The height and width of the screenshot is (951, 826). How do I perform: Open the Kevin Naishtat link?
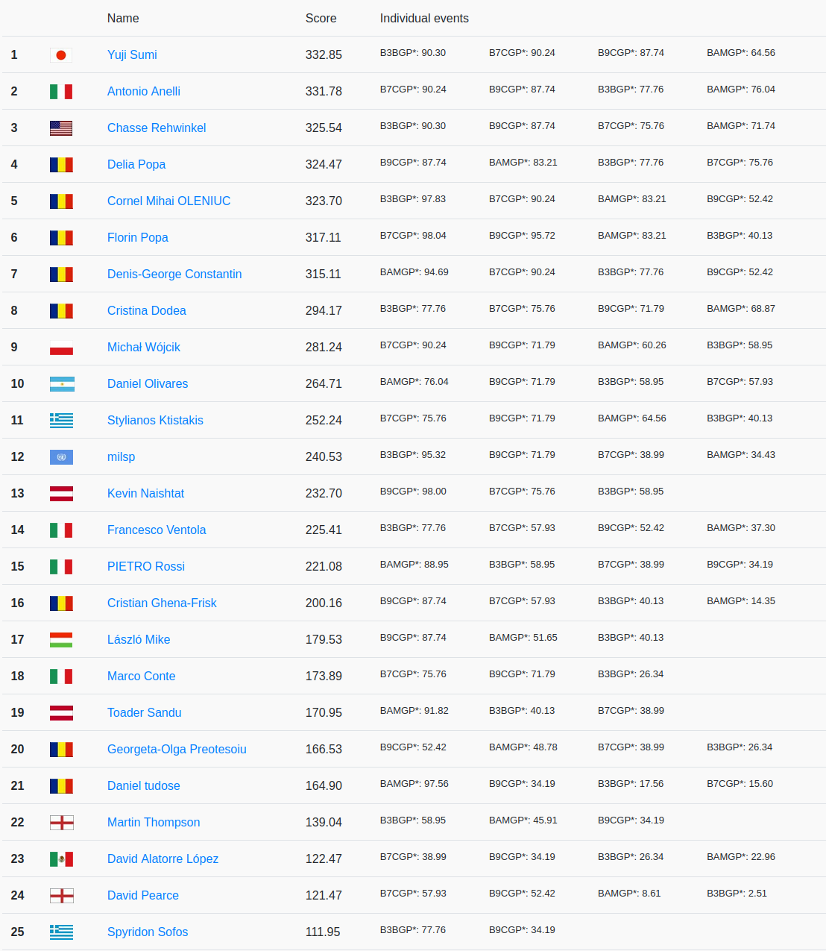pos(145,494)
